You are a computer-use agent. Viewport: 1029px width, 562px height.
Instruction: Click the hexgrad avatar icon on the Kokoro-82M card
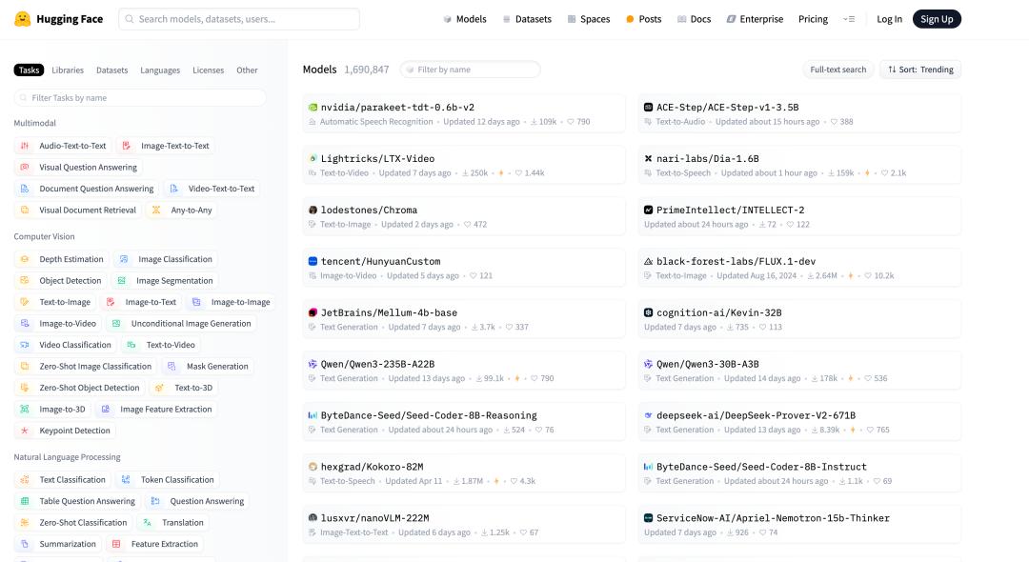[x=313, y=466]
